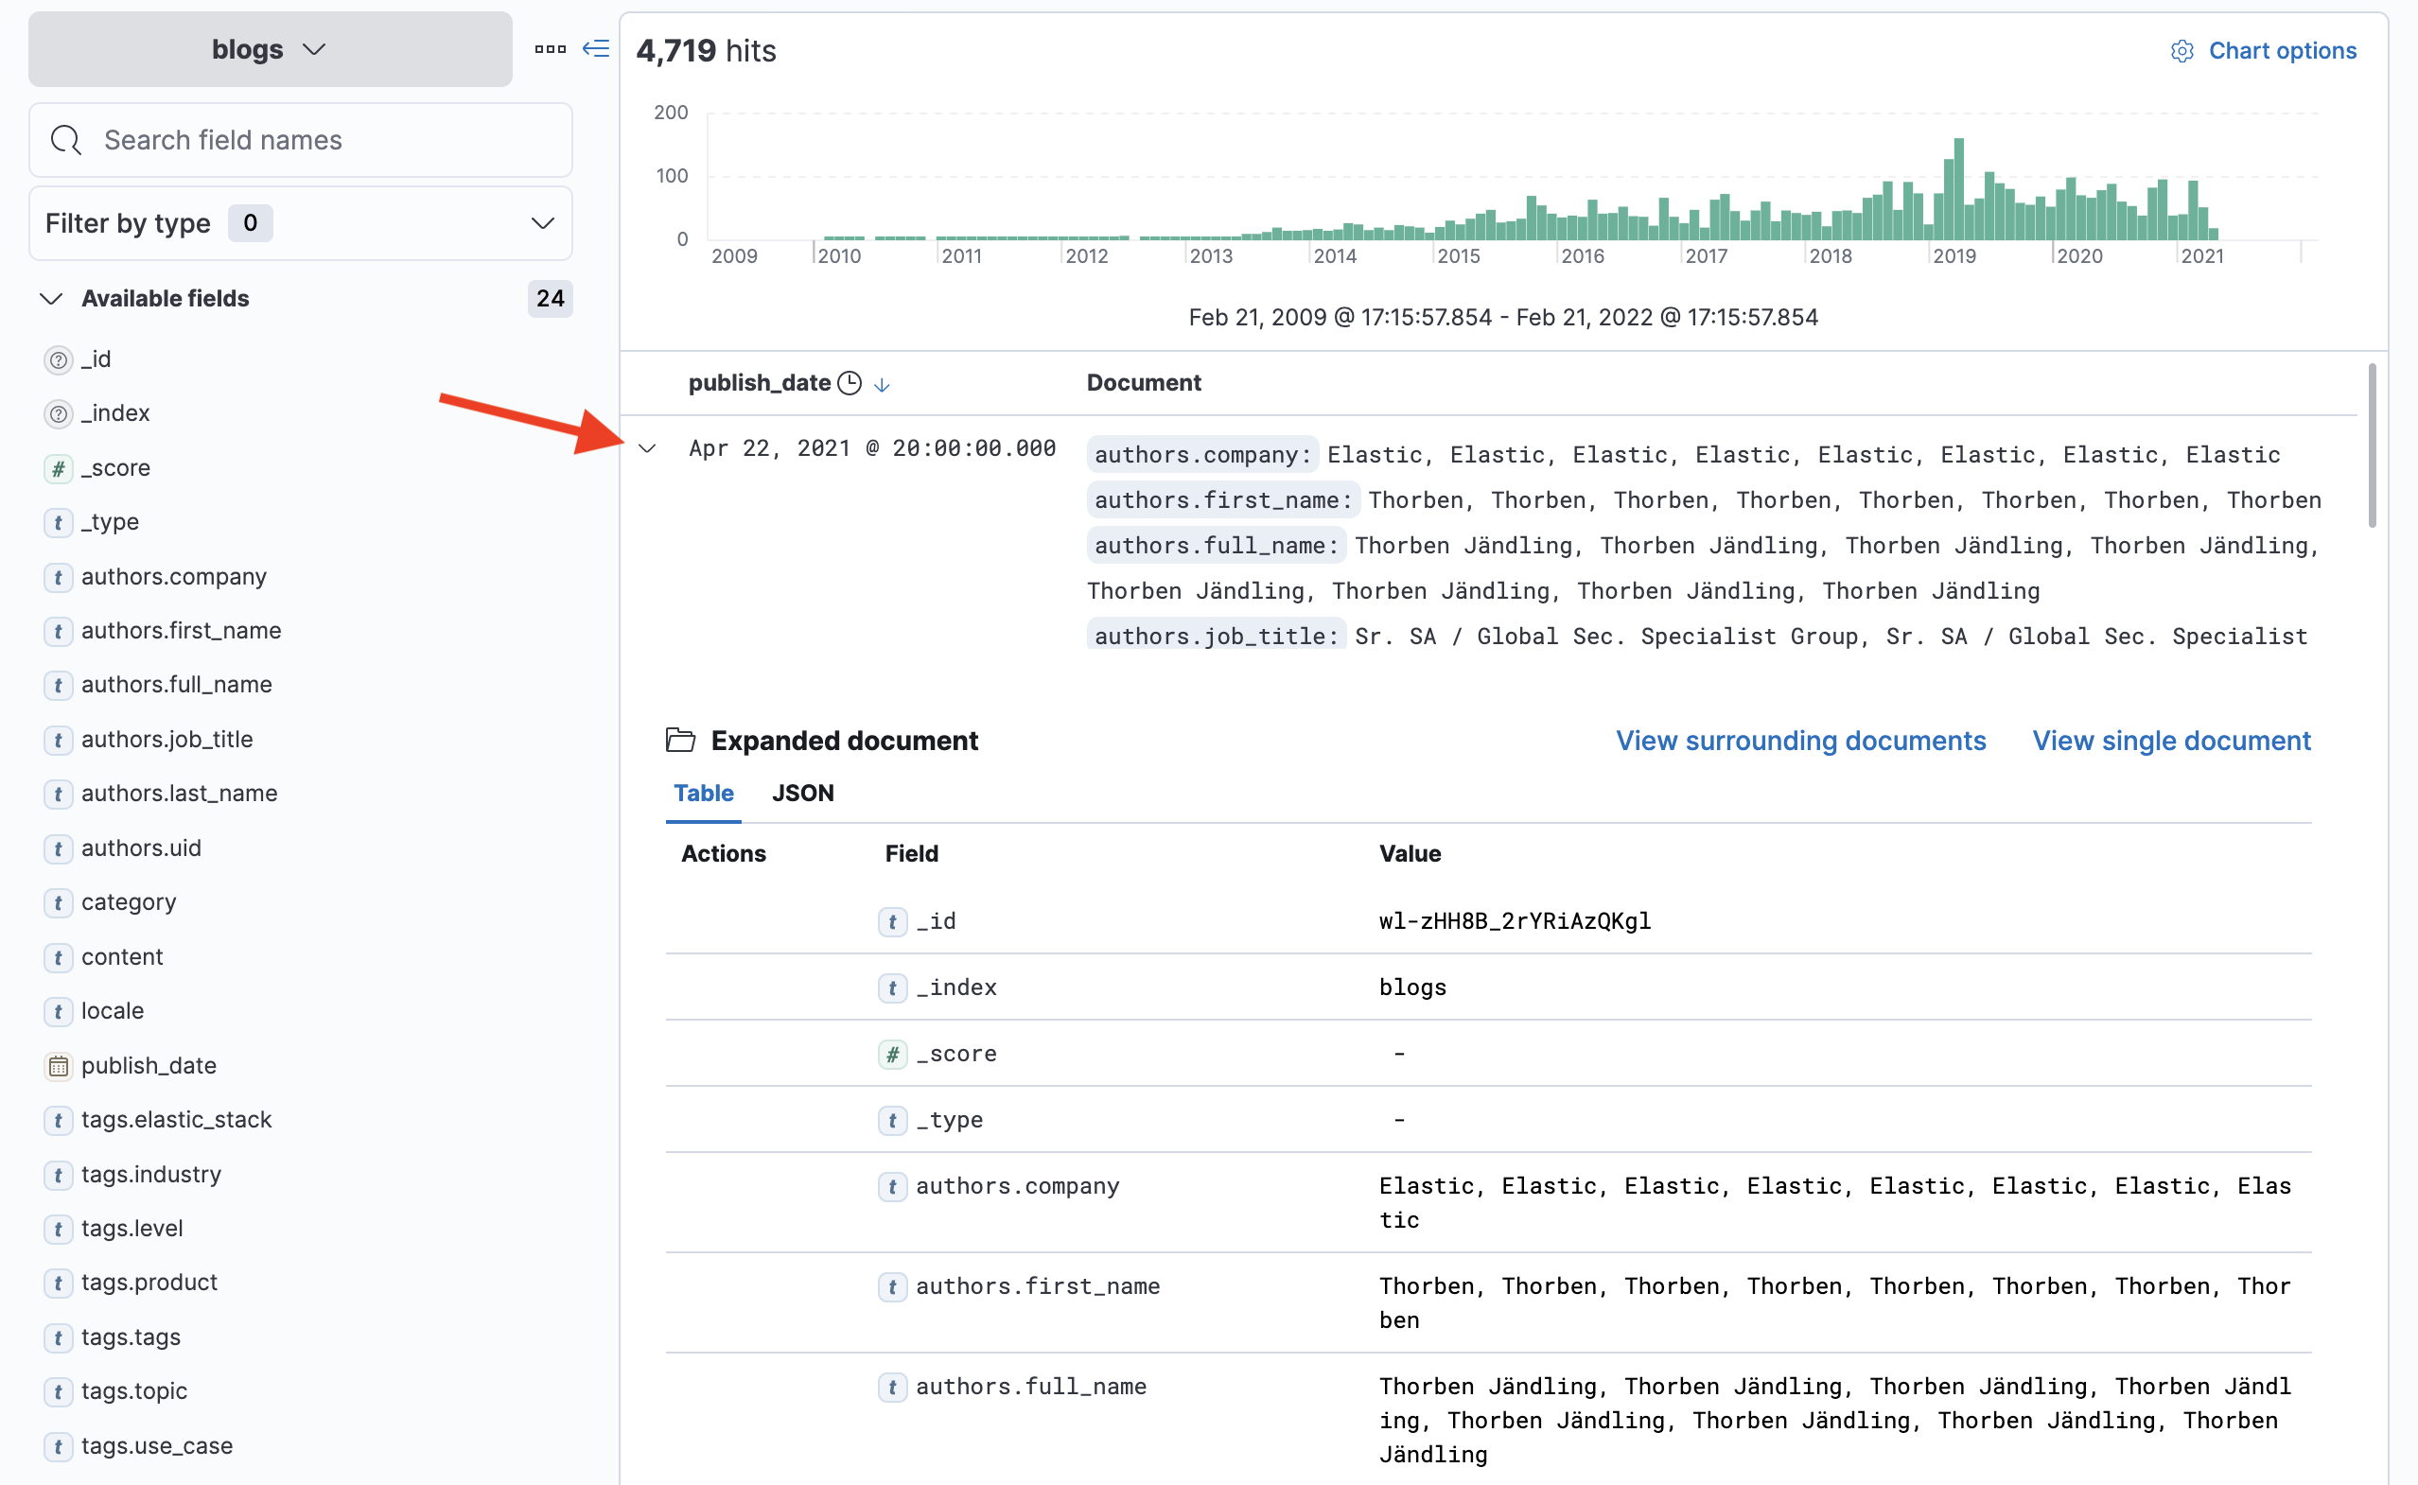Screen dimensions: 2418x1485
Task: Click the text-type icon for authors.company in sidebar
Action: pos(59,577)
